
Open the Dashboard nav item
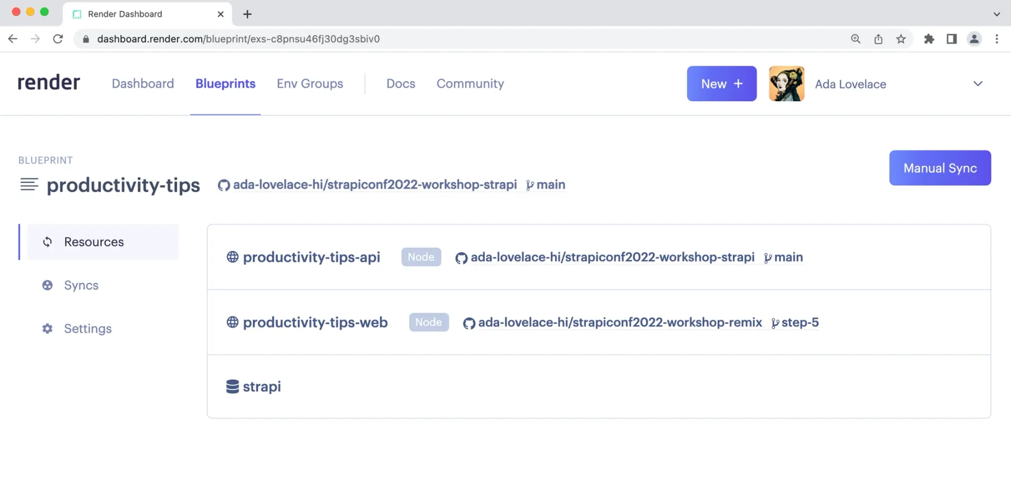pos(143,84)
